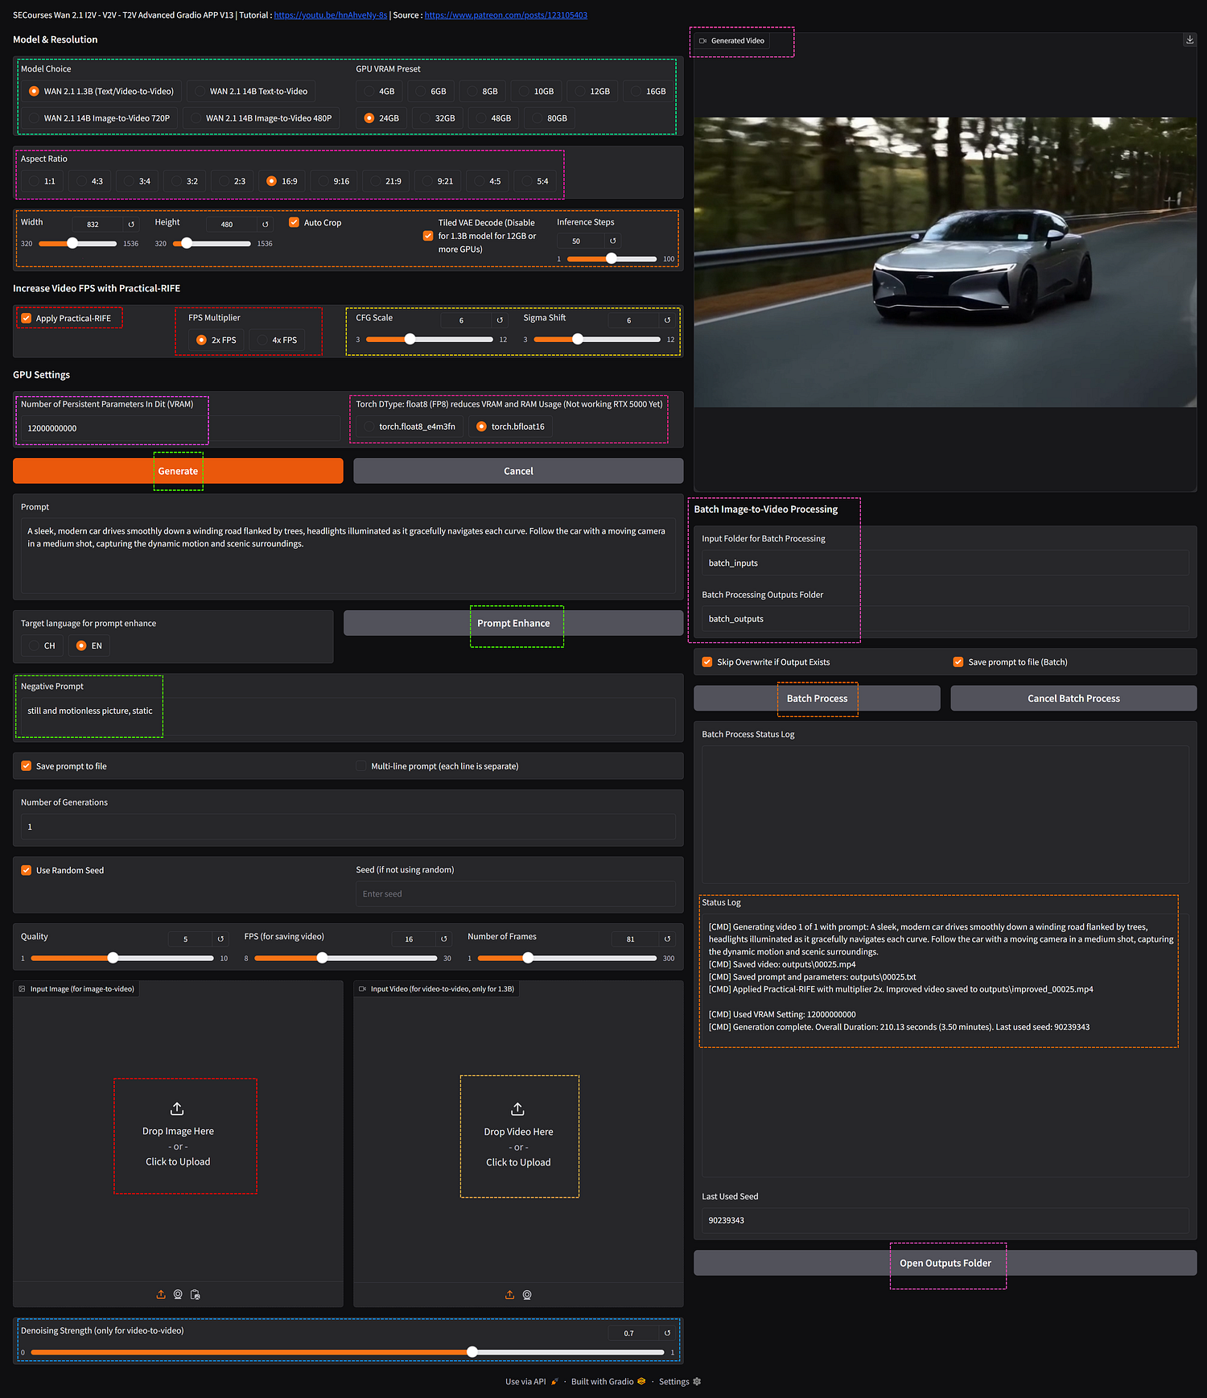Disable Apply Practical-RIFE
The image size is (1207, 1398).
27,318
